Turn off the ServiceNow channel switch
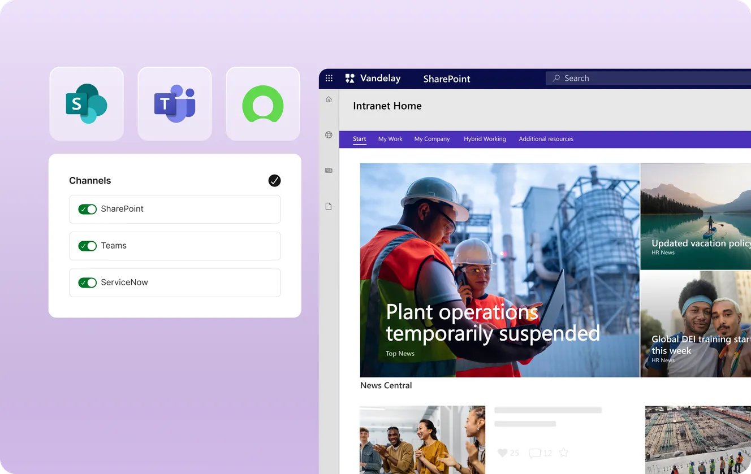The image size is (751, 474). point(88,282)
